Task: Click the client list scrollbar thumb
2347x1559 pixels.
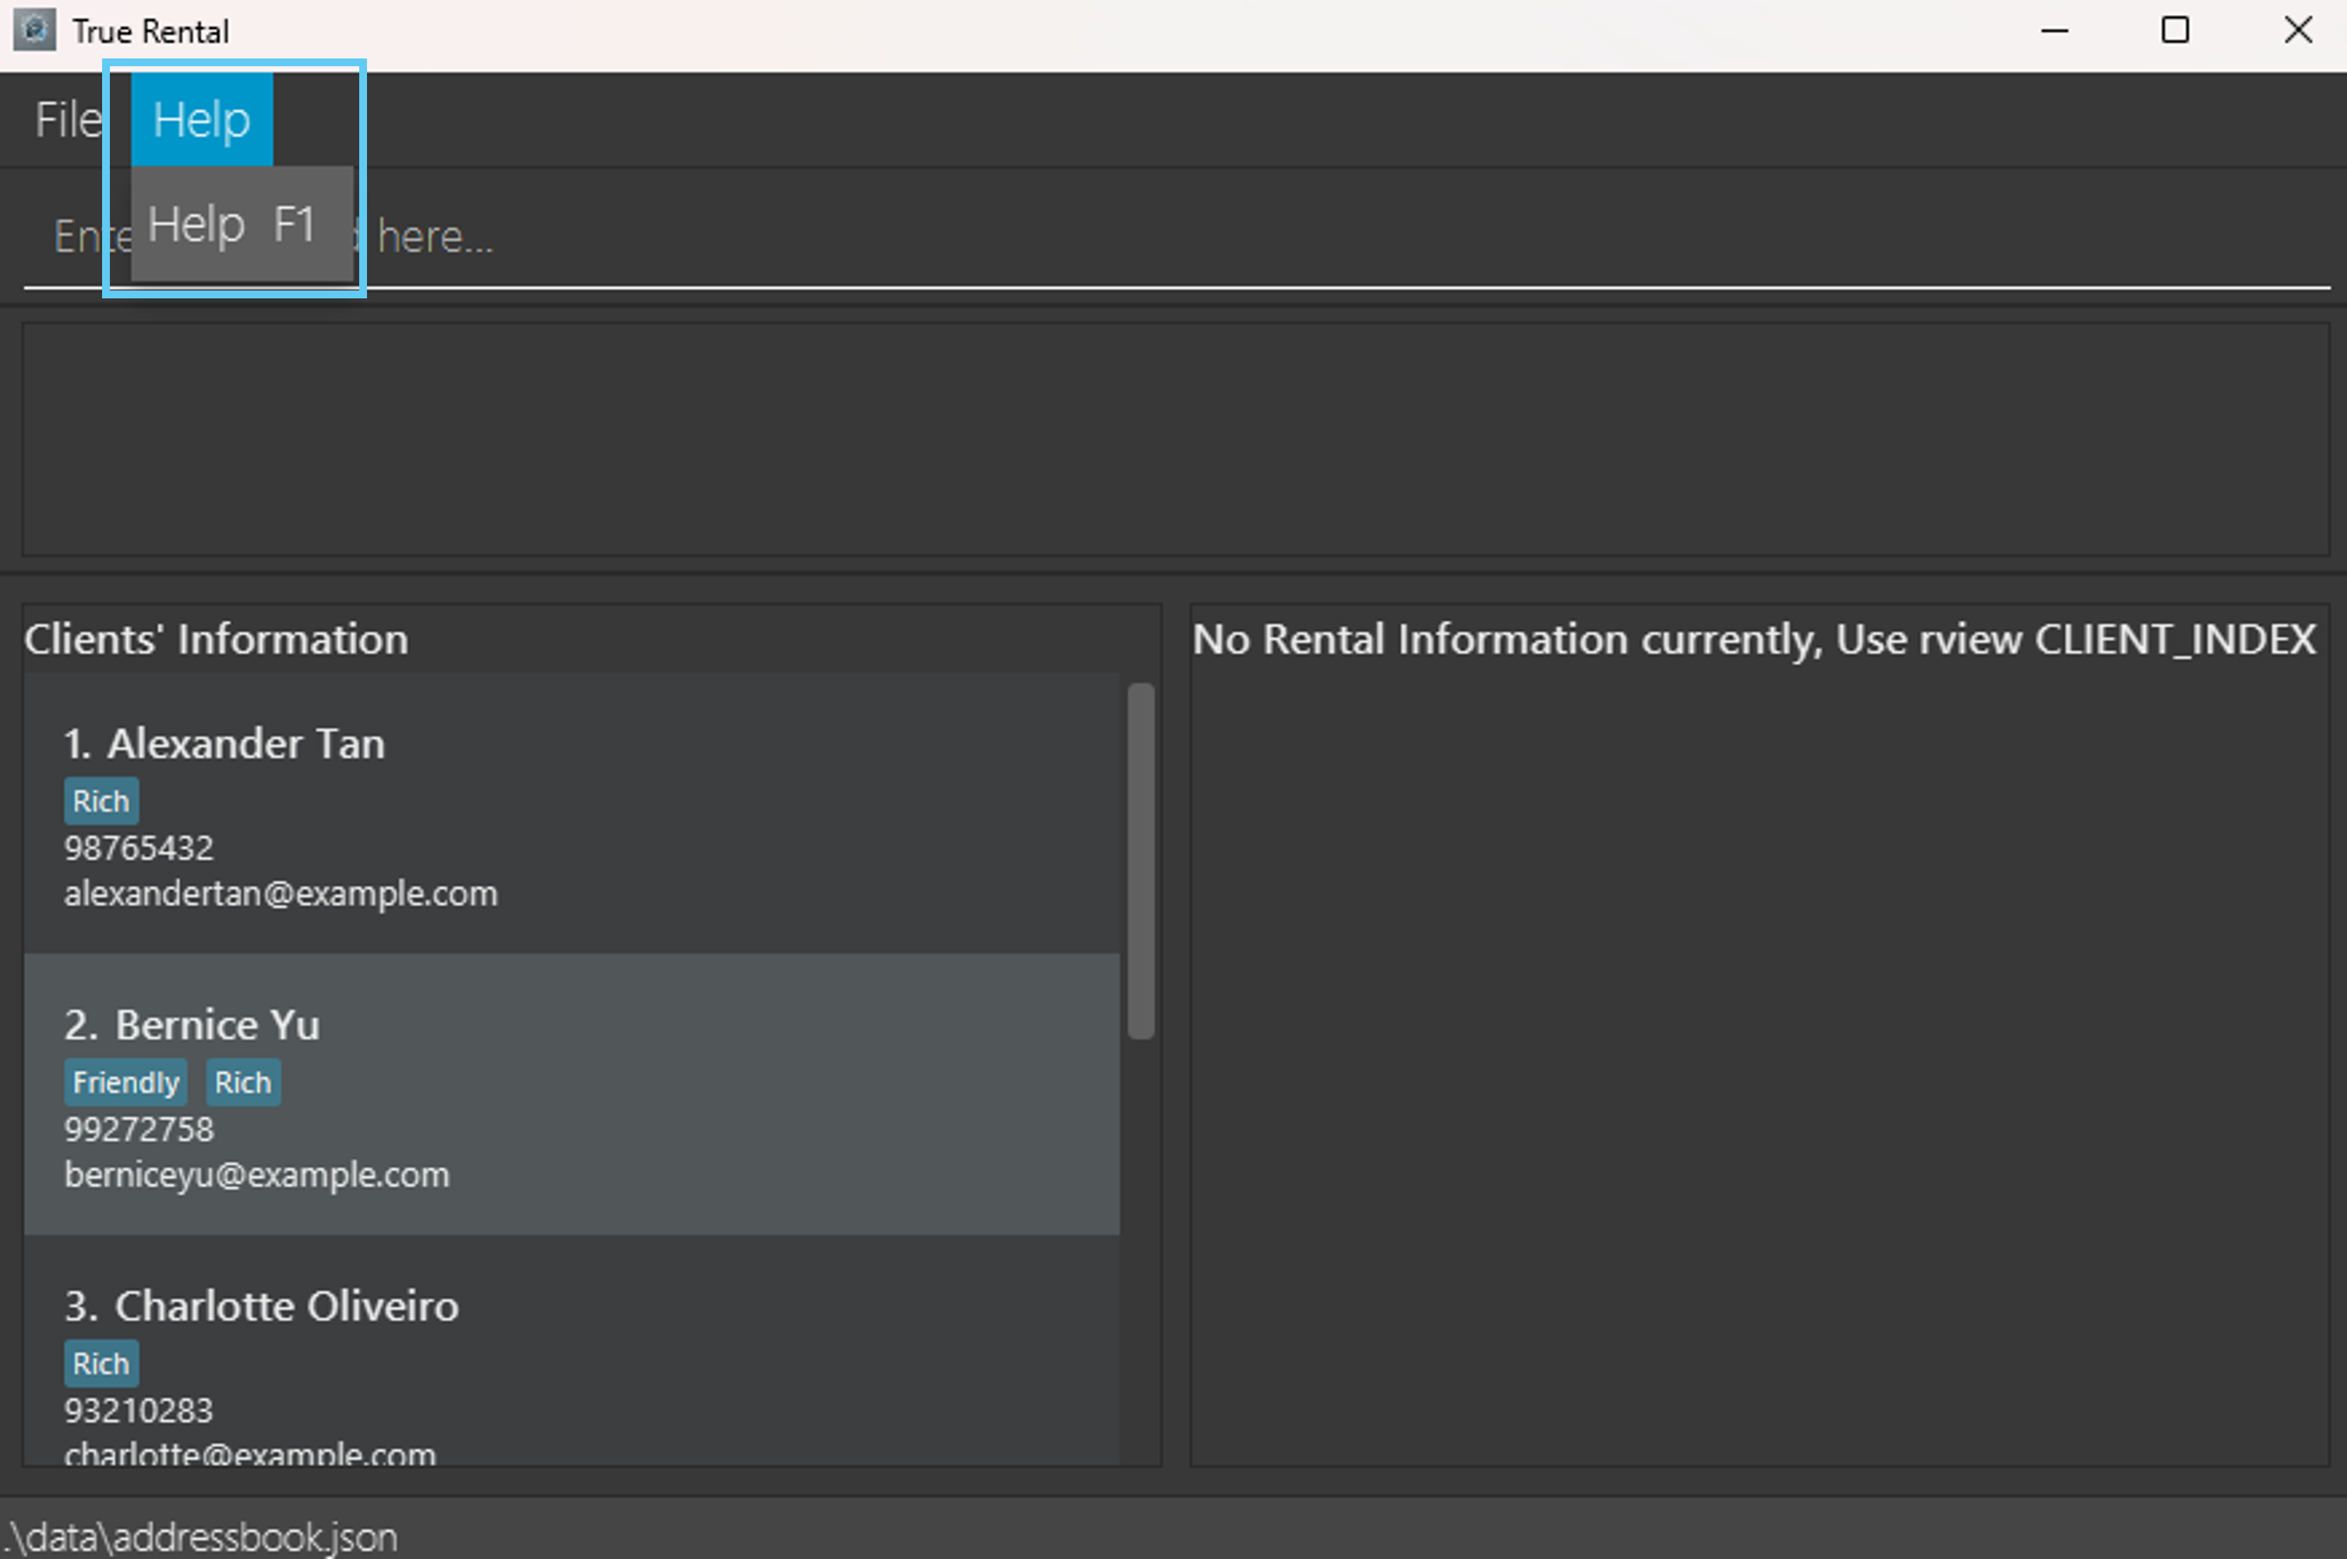Action: click(x=1141, y=861)
